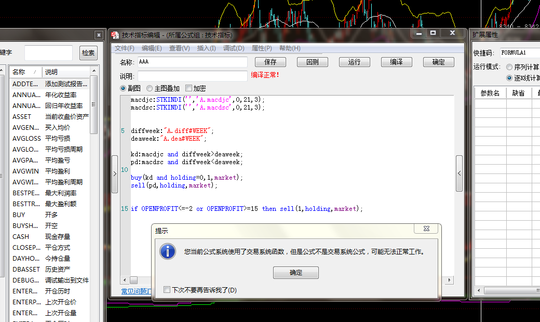Close the 技术指标编辑 window
Image resolution: width=540 pixels, height=322 pixels.
453,33
